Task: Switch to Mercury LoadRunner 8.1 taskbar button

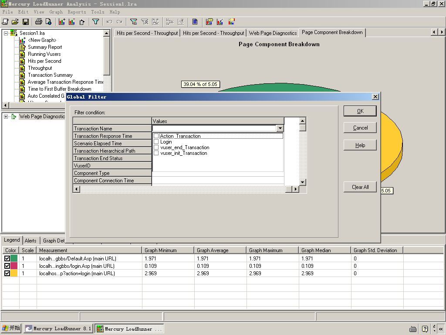Action: (x=58, y=328)
